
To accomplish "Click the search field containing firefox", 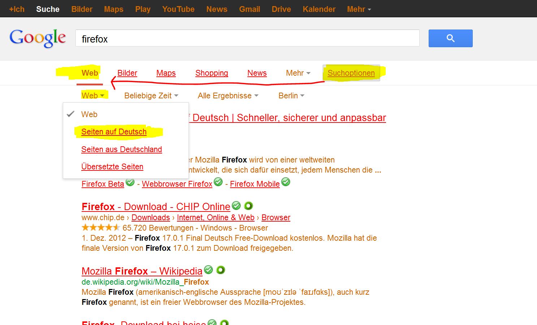I will point(247,38).
